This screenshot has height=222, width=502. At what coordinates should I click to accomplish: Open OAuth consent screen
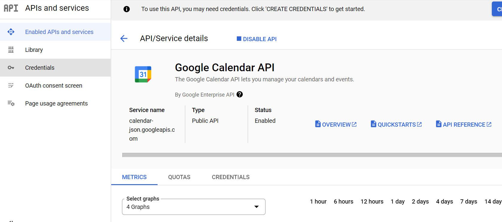[x=55, y=86]
